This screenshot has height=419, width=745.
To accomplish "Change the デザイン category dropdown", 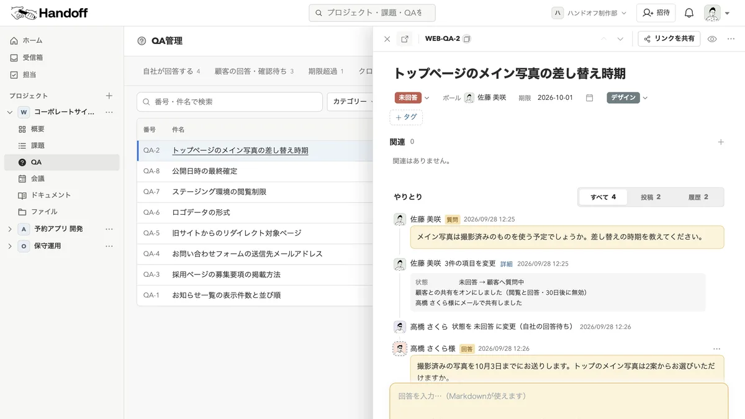I will pos(627,97).
